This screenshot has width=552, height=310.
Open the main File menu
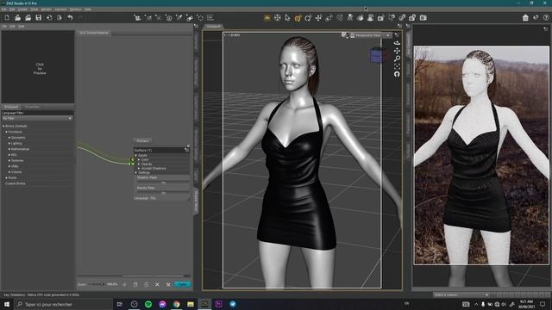(3, 9)
